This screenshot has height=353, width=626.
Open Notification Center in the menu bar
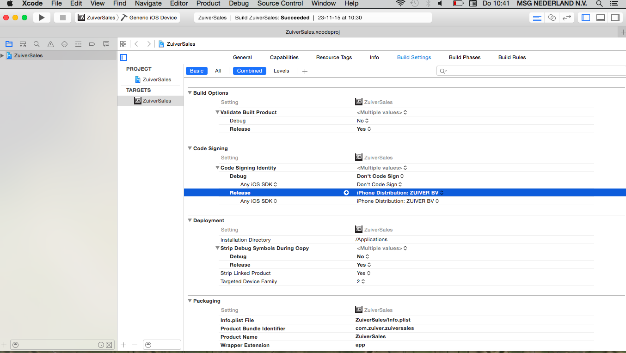coord(614,3)
